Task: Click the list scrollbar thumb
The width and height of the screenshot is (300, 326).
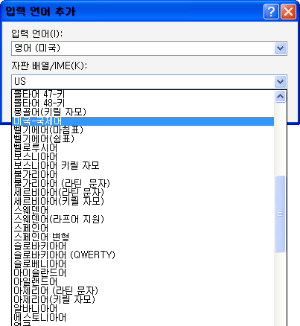Action: pos(281,214)
